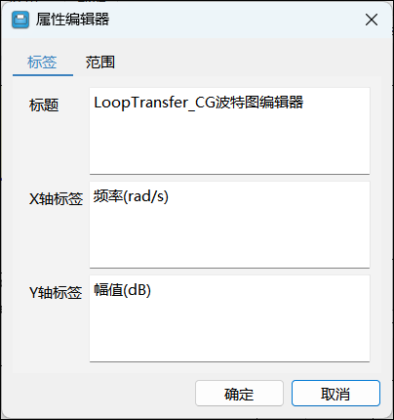394x420 pixels.
Task: Close the 属性编辑器 dialog with X
Action: [372, 20]
